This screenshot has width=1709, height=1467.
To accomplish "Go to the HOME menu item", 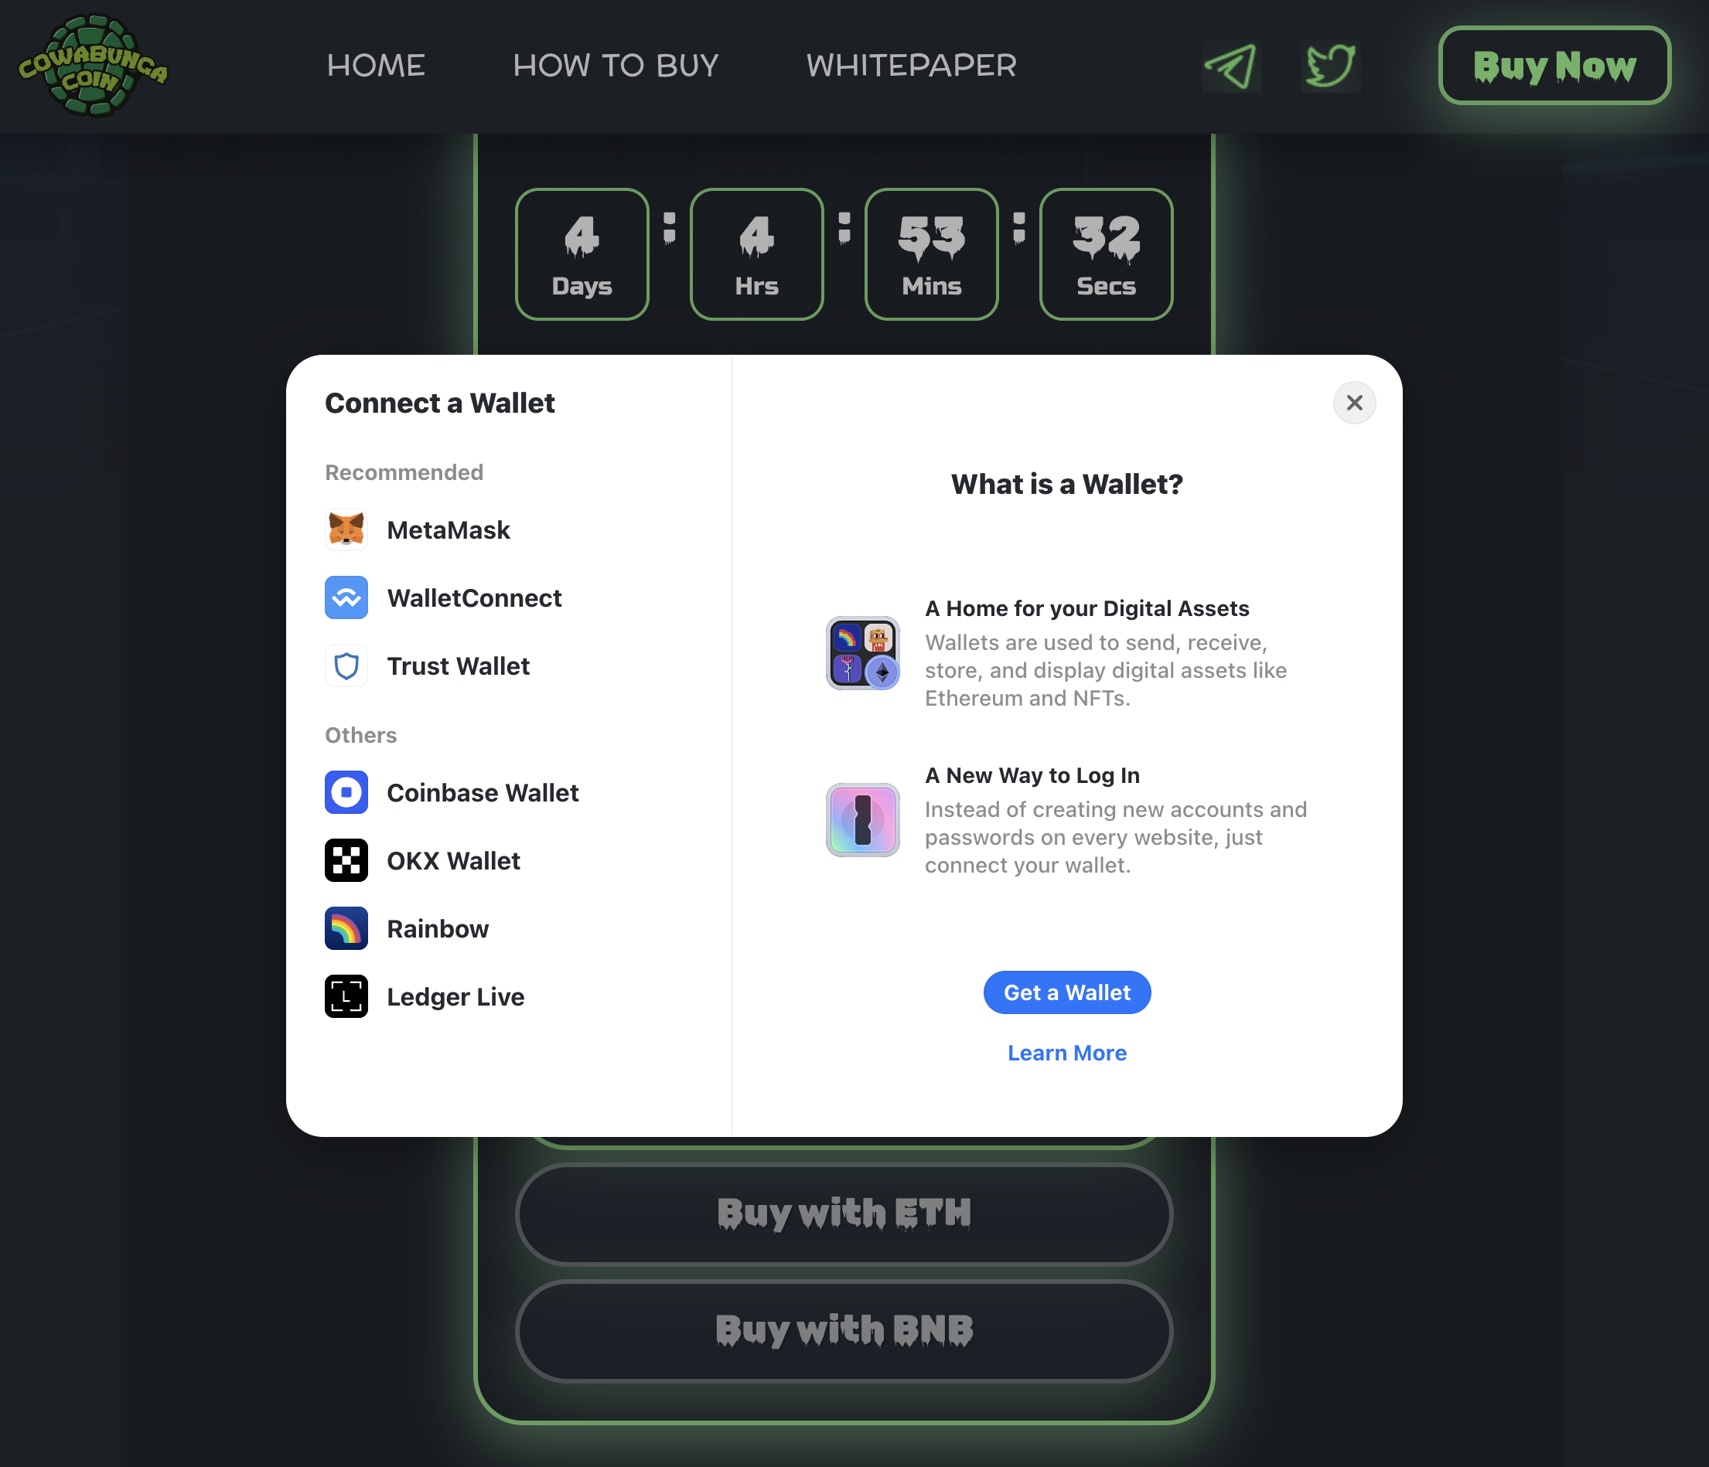I will tap(376, 66).
